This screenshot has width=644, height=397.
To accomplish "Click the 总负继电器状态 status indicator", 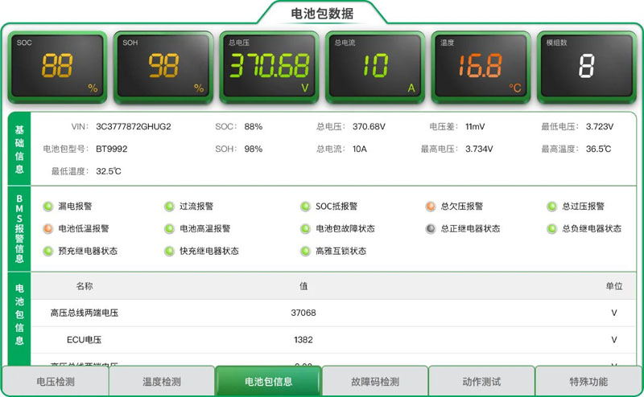I will point(551,229).
